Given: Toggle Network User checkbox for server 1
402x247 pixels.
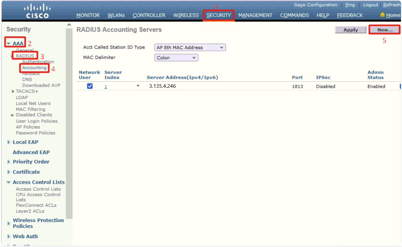Looking at the screenshot, I should coord(90,86).
